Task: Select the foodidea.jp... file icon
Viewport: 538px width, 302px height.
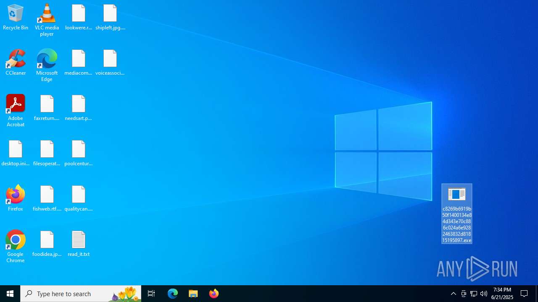Action: pyautogui.click(x=47, y=244)
